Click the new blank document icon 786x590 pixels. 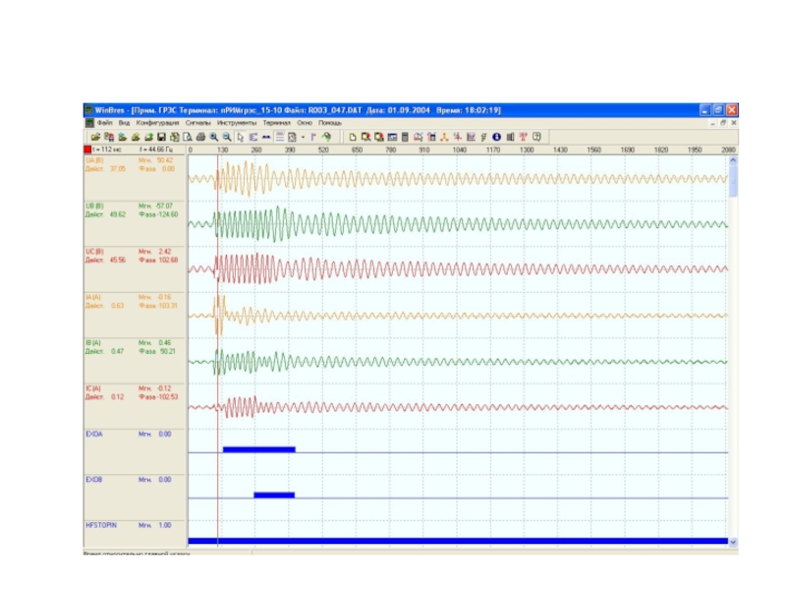coord(352,136)
